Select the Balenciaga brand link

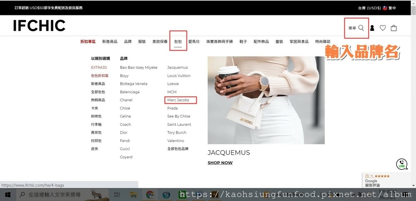pyautogui.click(x=130, y=92)
